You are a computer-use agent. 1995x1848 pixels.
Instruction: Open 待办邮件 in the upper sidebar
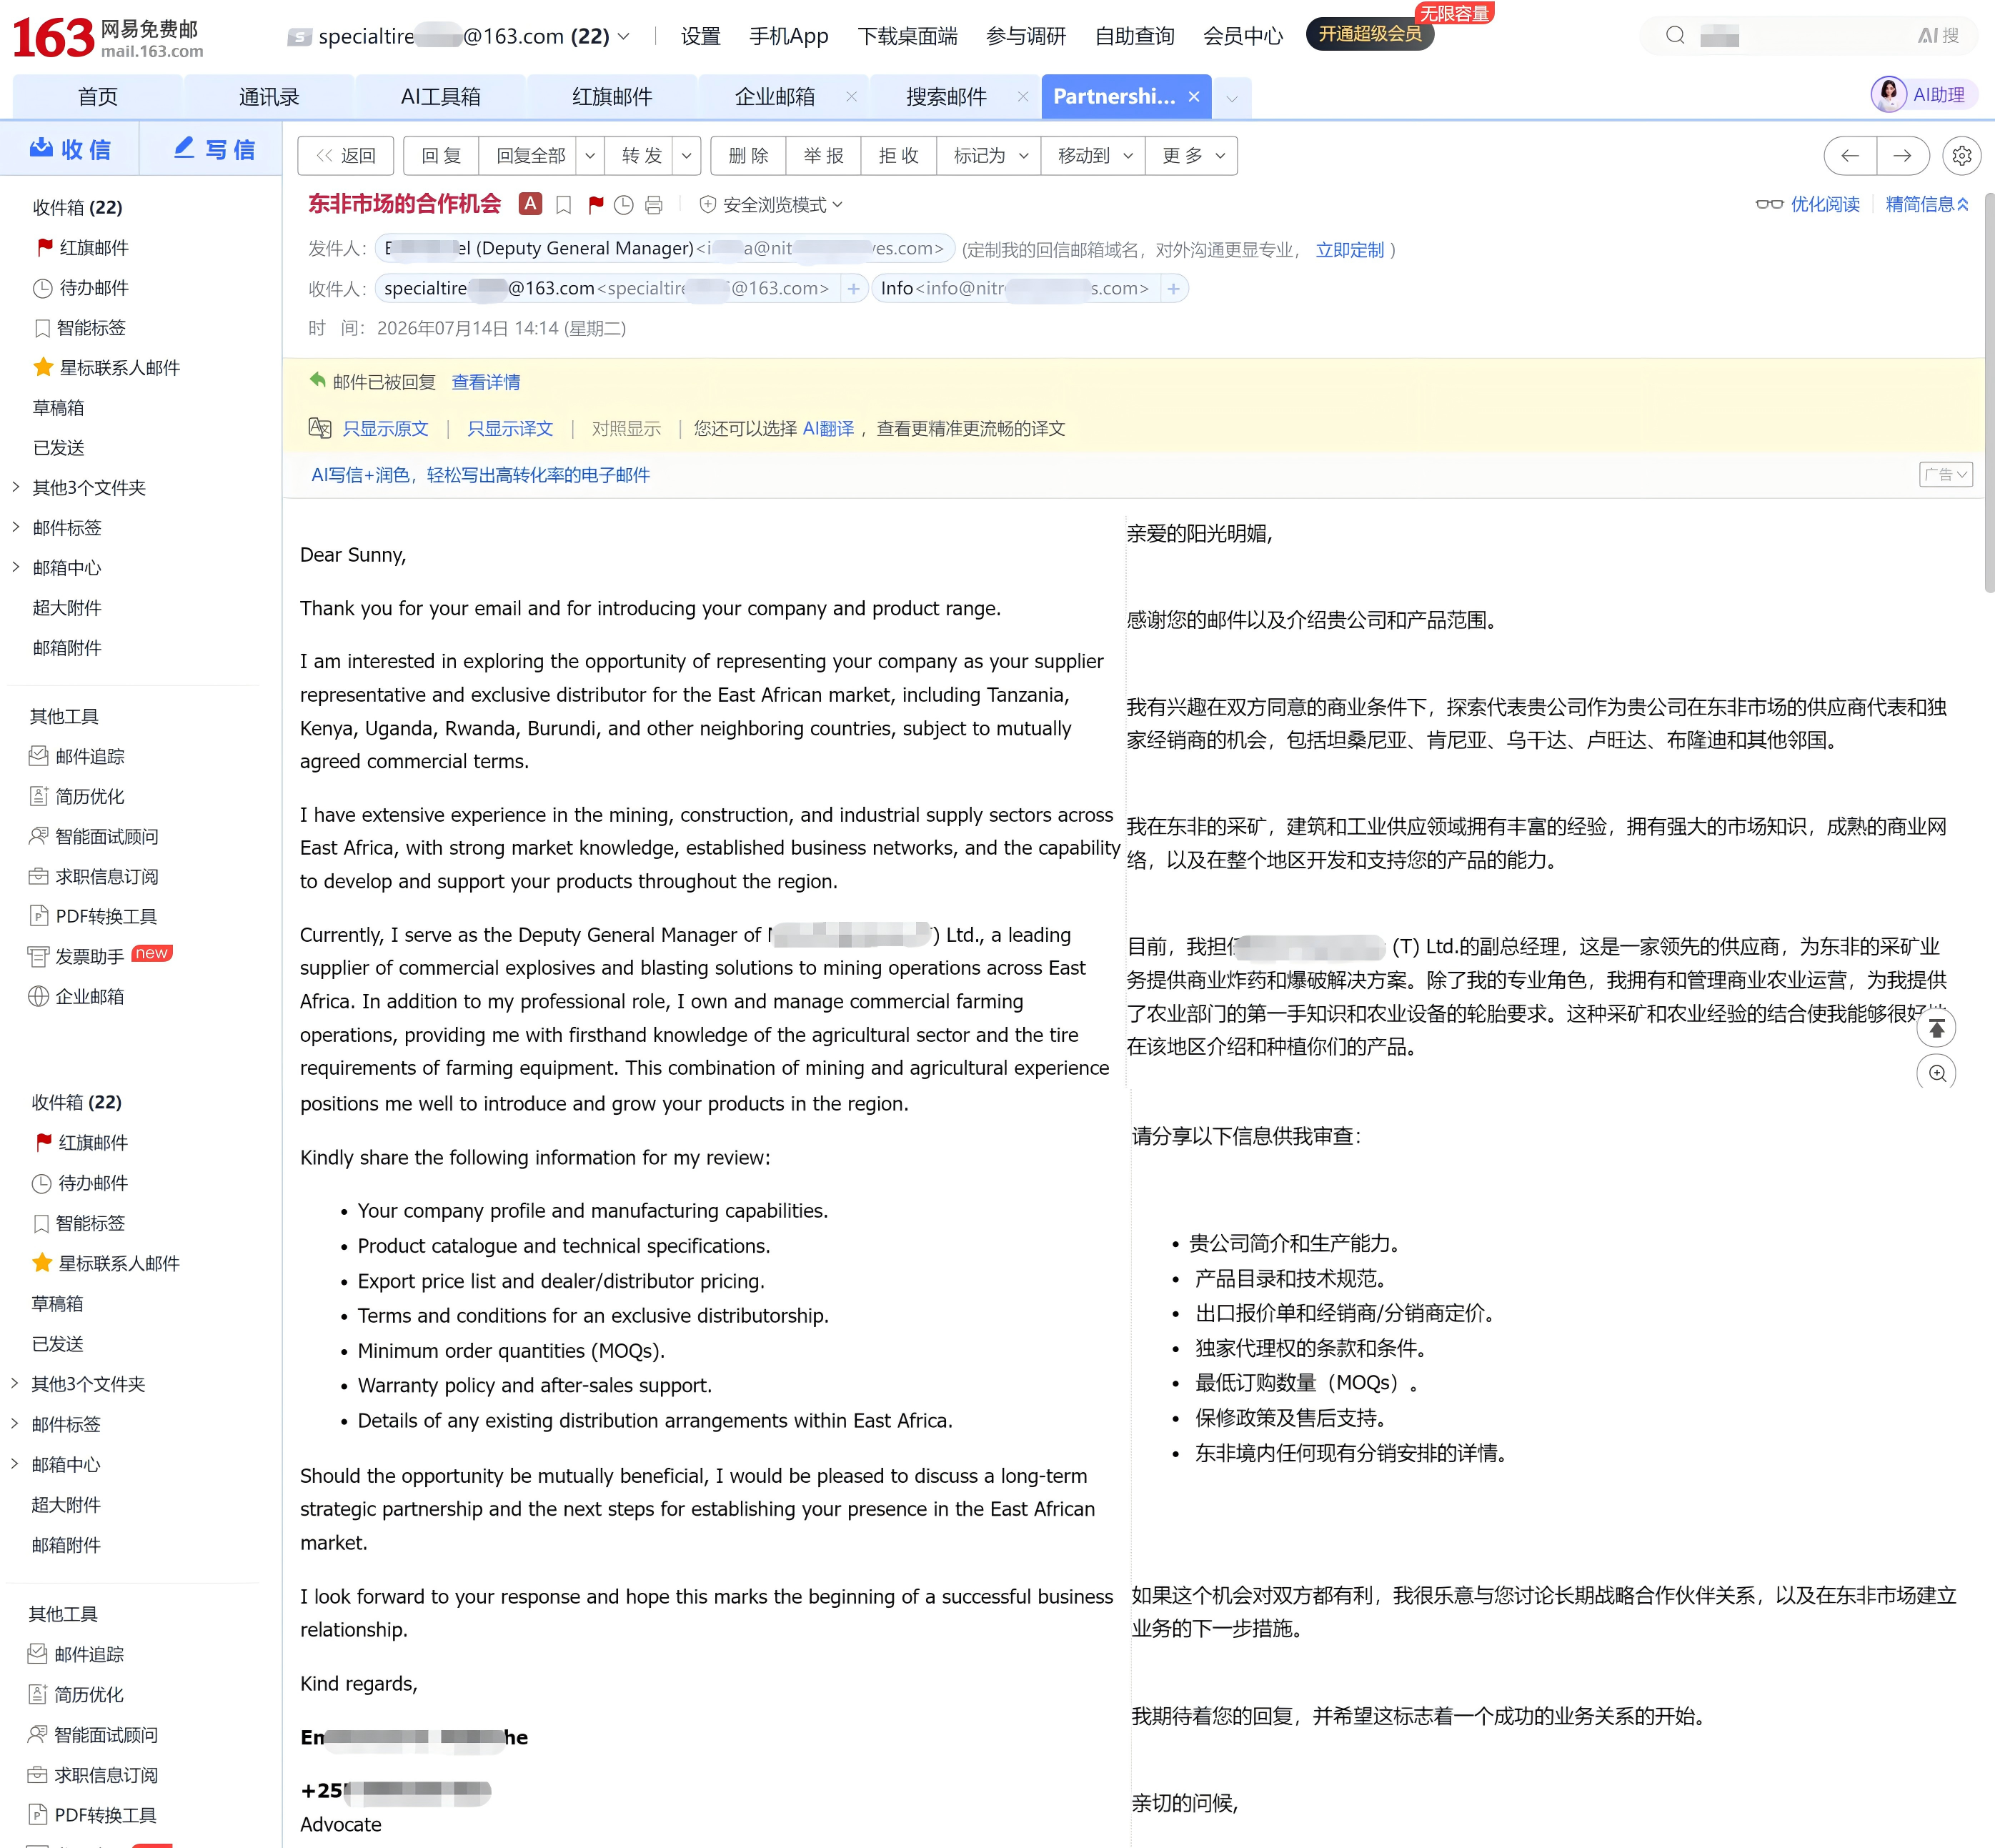point(82,288)
